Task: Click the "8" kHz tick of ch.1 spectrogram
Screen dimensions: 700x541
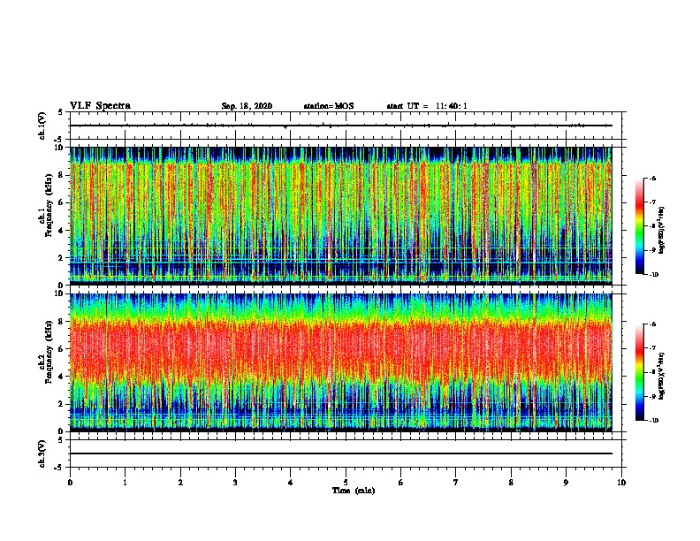Action: [63, 175]
